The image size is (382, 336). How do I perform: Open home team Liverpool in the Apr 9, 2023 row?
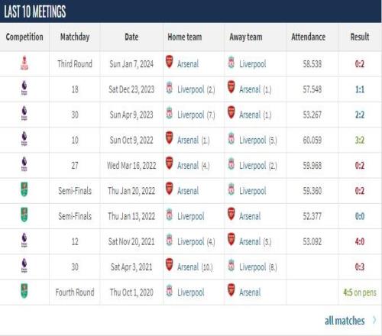pyautogui.click(x=191, y=115)
